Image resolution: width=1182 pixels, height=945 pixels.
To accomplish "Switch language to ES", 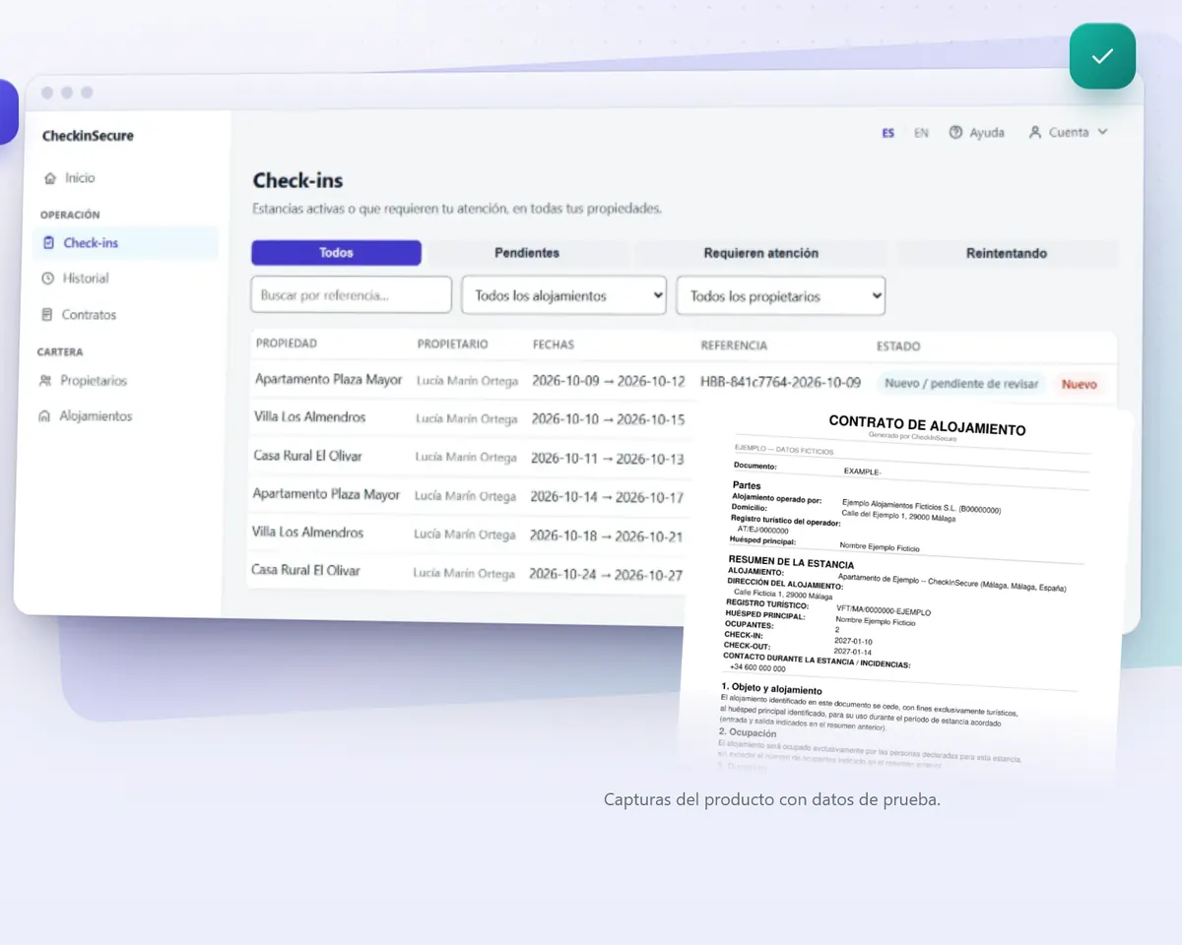I will [888, 133].
